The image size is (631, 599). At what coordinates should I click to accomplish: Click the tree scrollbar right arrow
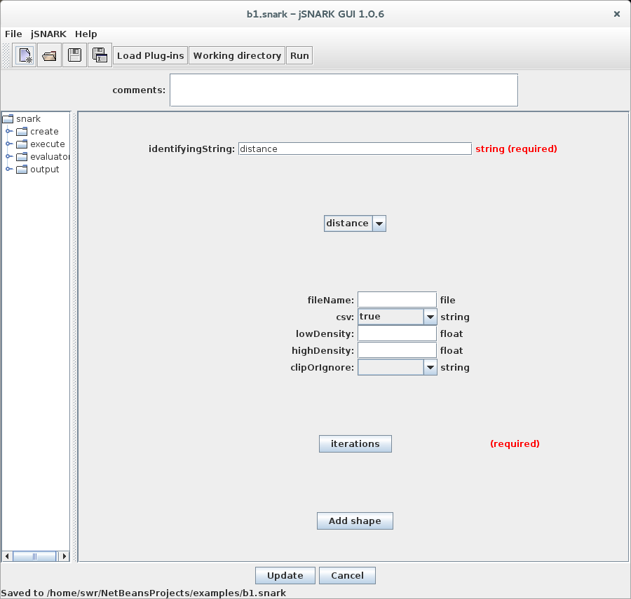pyautogui.click(x=64, y=556)
